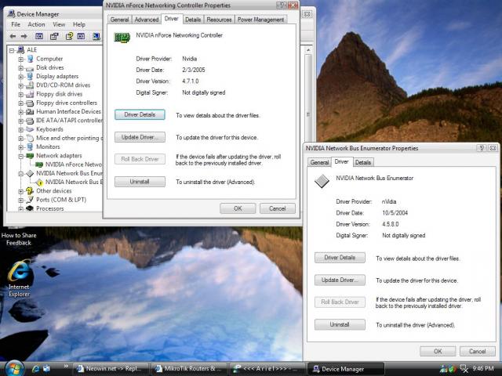Click the toolbar icon right of the Help icon
This screenshot has width=502, height=376.
coord(81,36)
